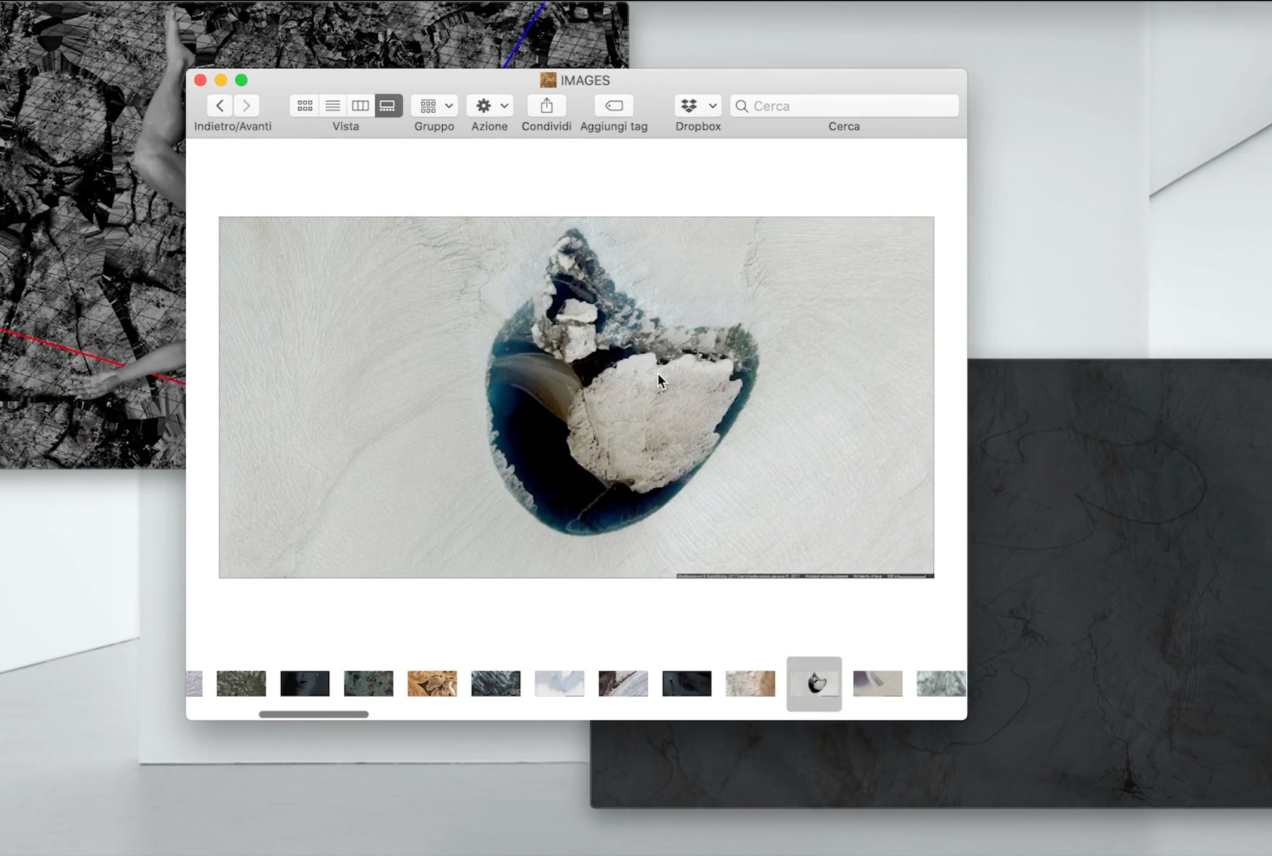Select the first dark green satellite thumbnail
Screen dimensions: 1272x856
point(241,683)
